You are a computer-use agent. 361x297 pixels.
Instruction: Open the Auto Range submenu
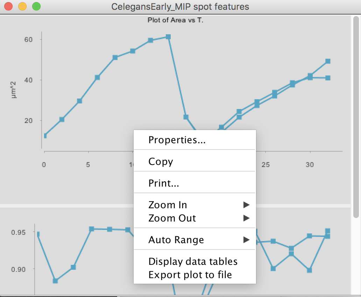195,240
